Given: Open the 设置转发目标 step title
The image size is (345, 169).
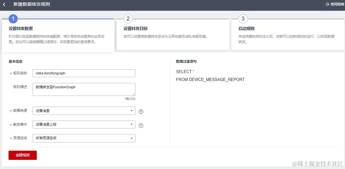Looking at the screenshot, I should 135,29.
